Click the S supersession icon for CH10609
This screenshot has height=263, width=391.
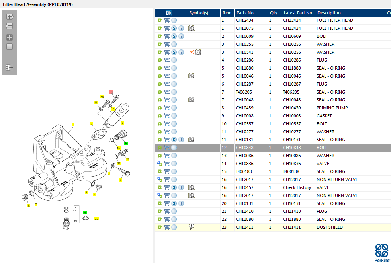174,36
